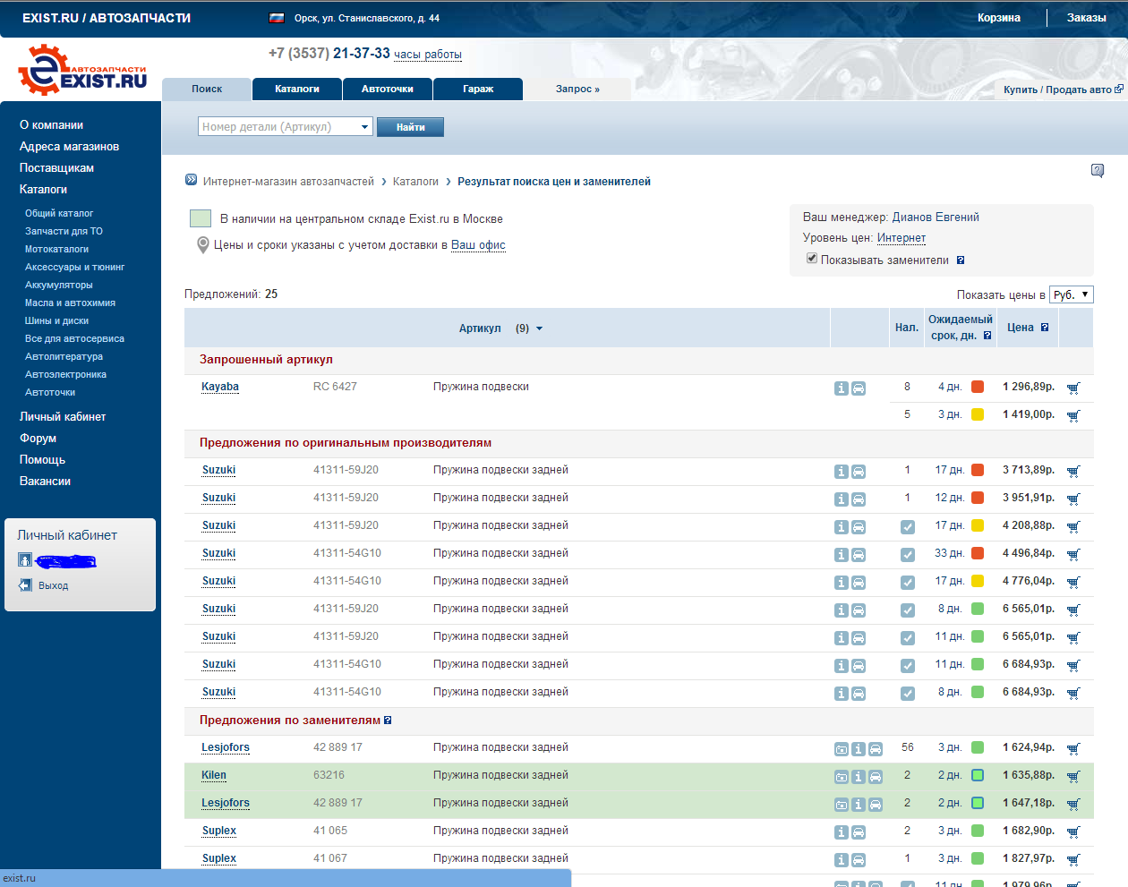Click the yellow delivery indicator at 1 419,00р.

(978, 414)
